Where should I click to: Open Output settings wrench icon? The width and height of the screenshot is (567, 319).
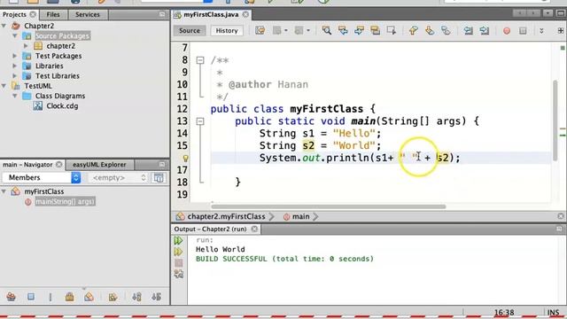click(179, 274)
